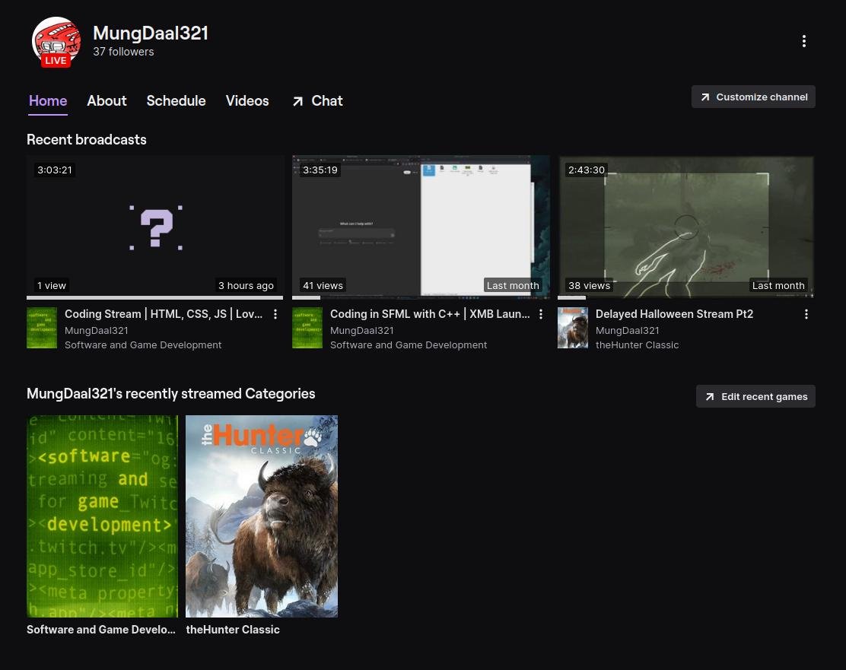The image size is (846, 670).
Task: Click MungDaal321 under Coding Stream HTML video
Action: point(97,330)
